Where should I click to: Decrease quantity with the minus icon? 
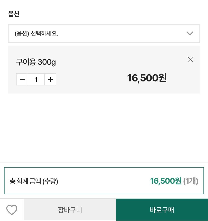22,80
